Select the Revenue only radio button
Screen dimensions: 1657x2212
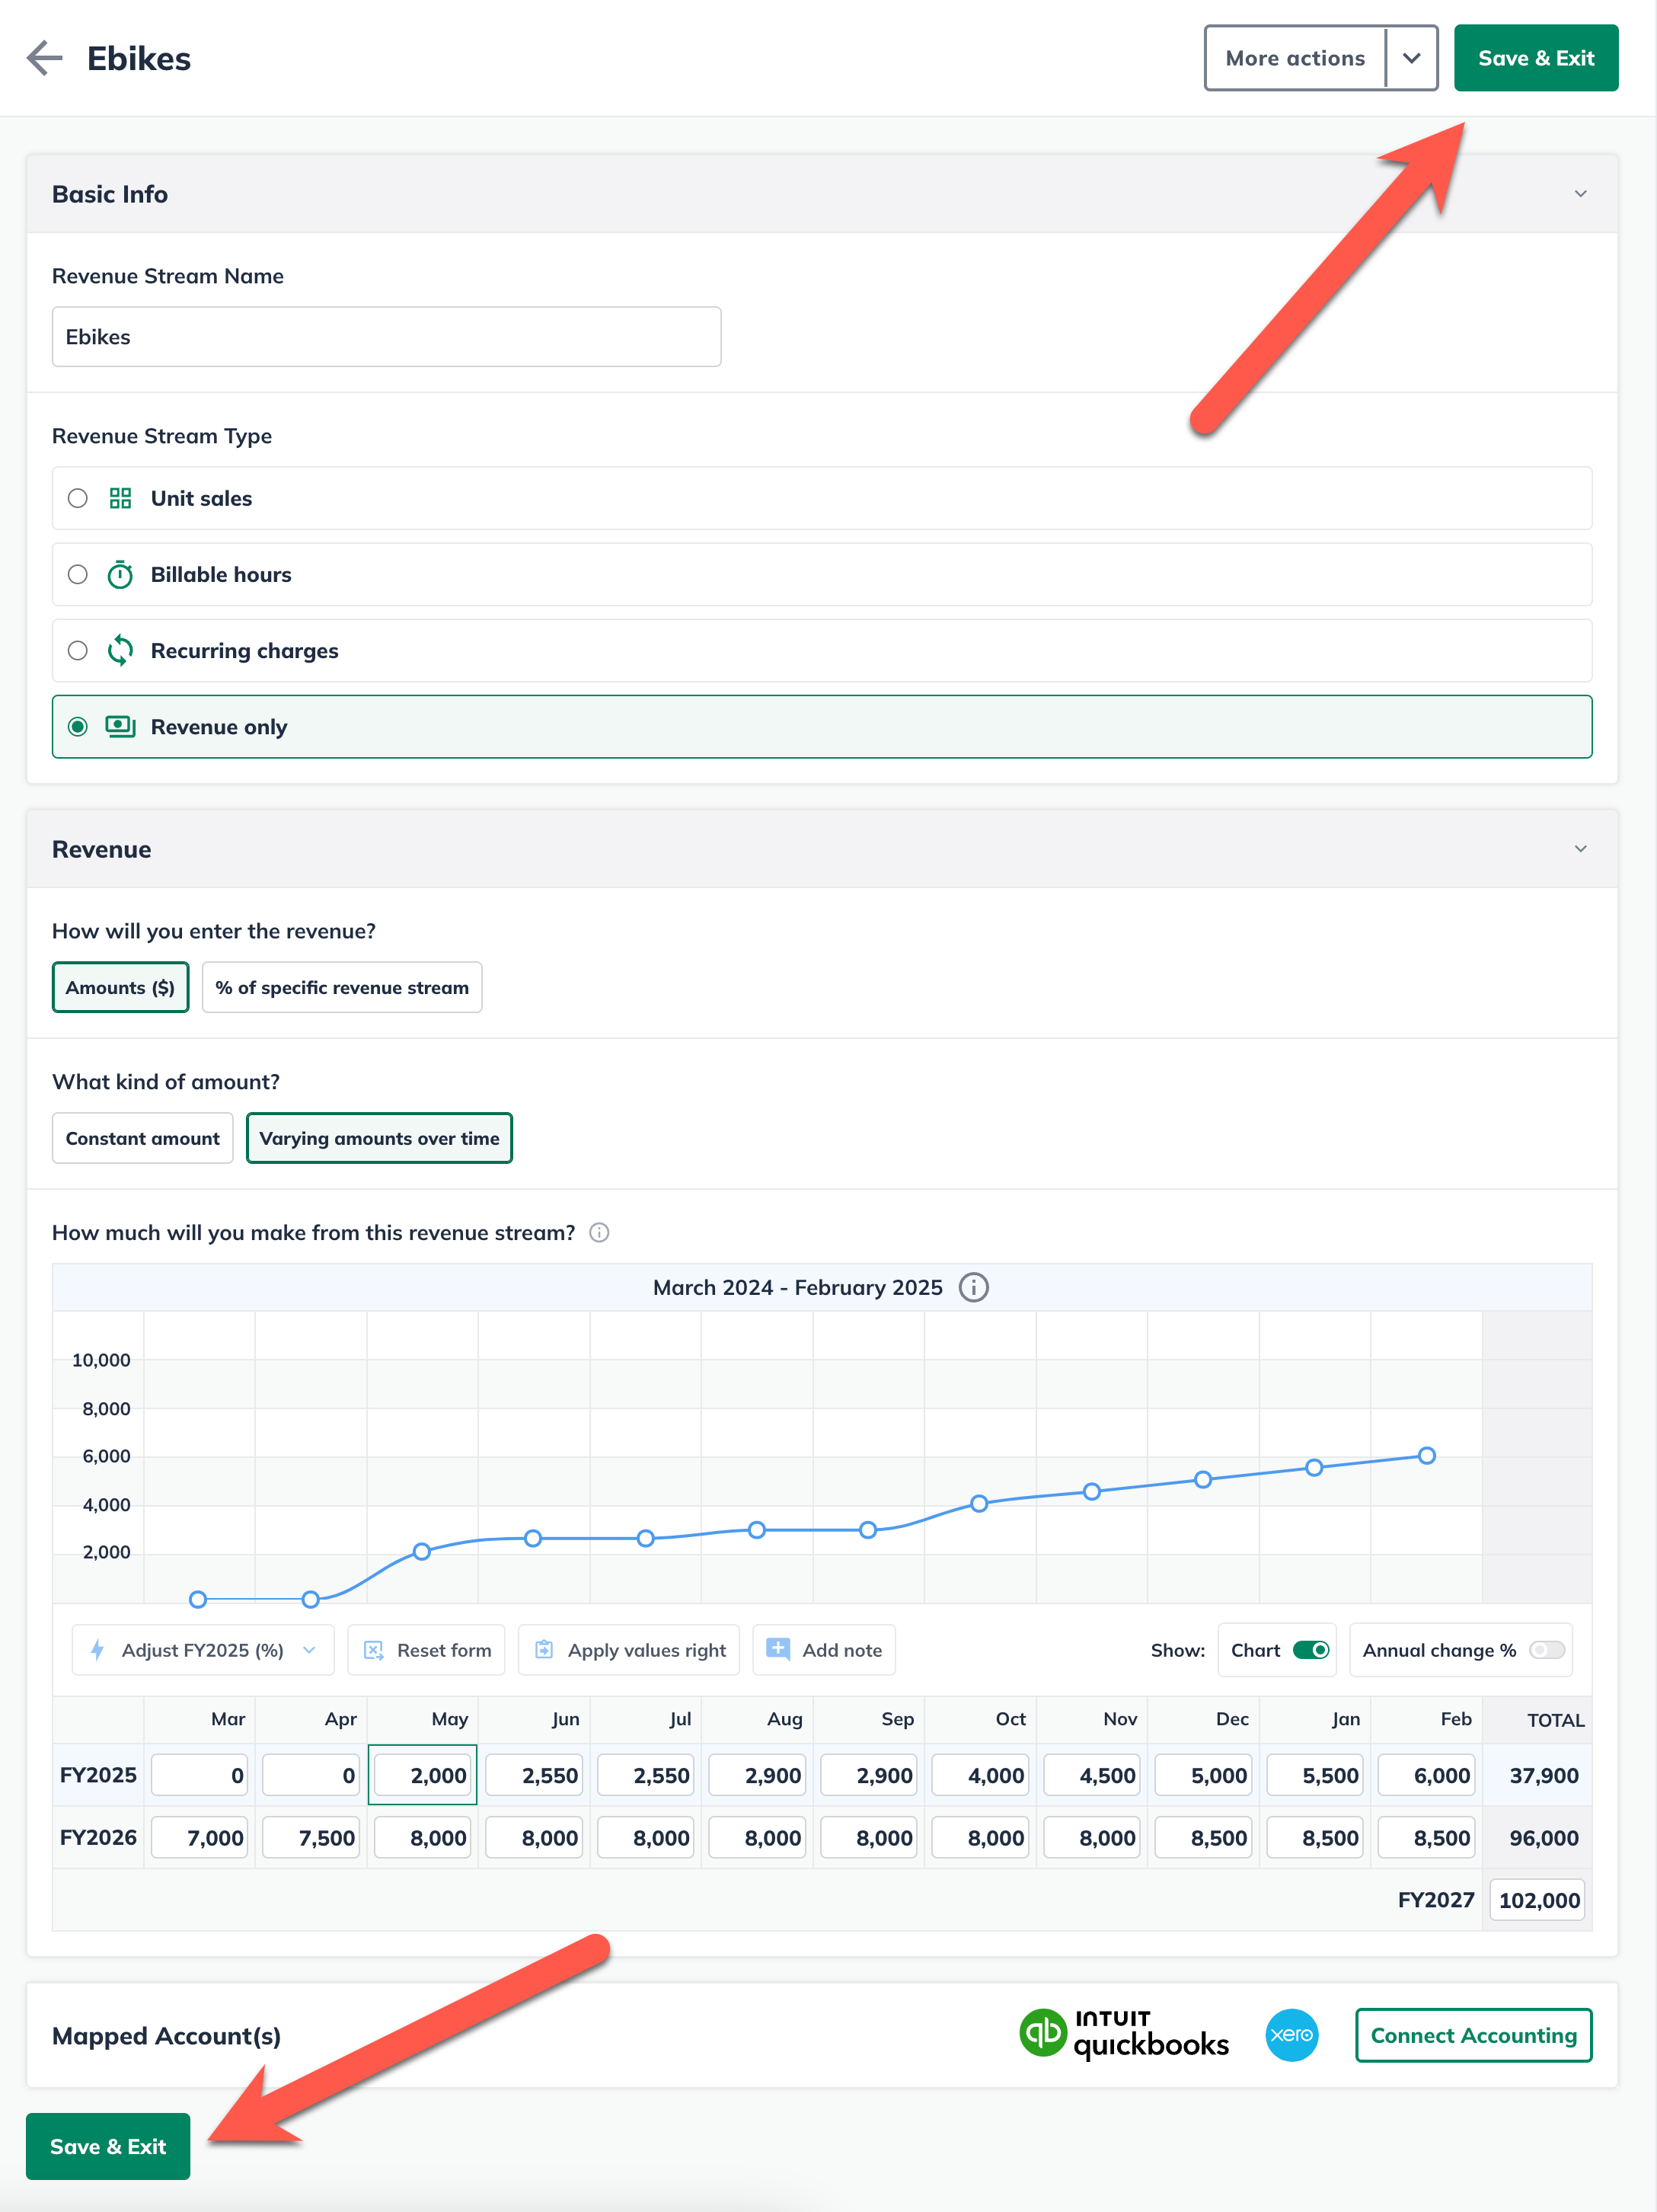78,727
